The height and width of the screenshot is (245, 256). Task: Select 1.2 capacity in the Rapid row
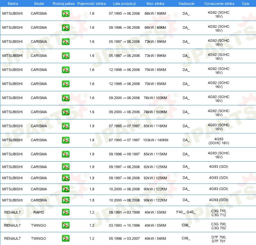tap(92, 212)
